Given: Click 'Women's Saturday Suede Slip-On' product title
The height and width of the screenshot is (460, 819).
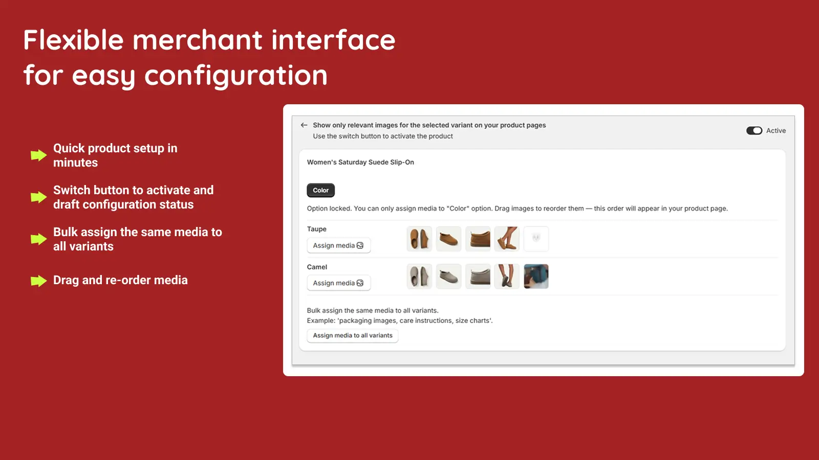Looking at the screenshot, I should pos(360,162).
